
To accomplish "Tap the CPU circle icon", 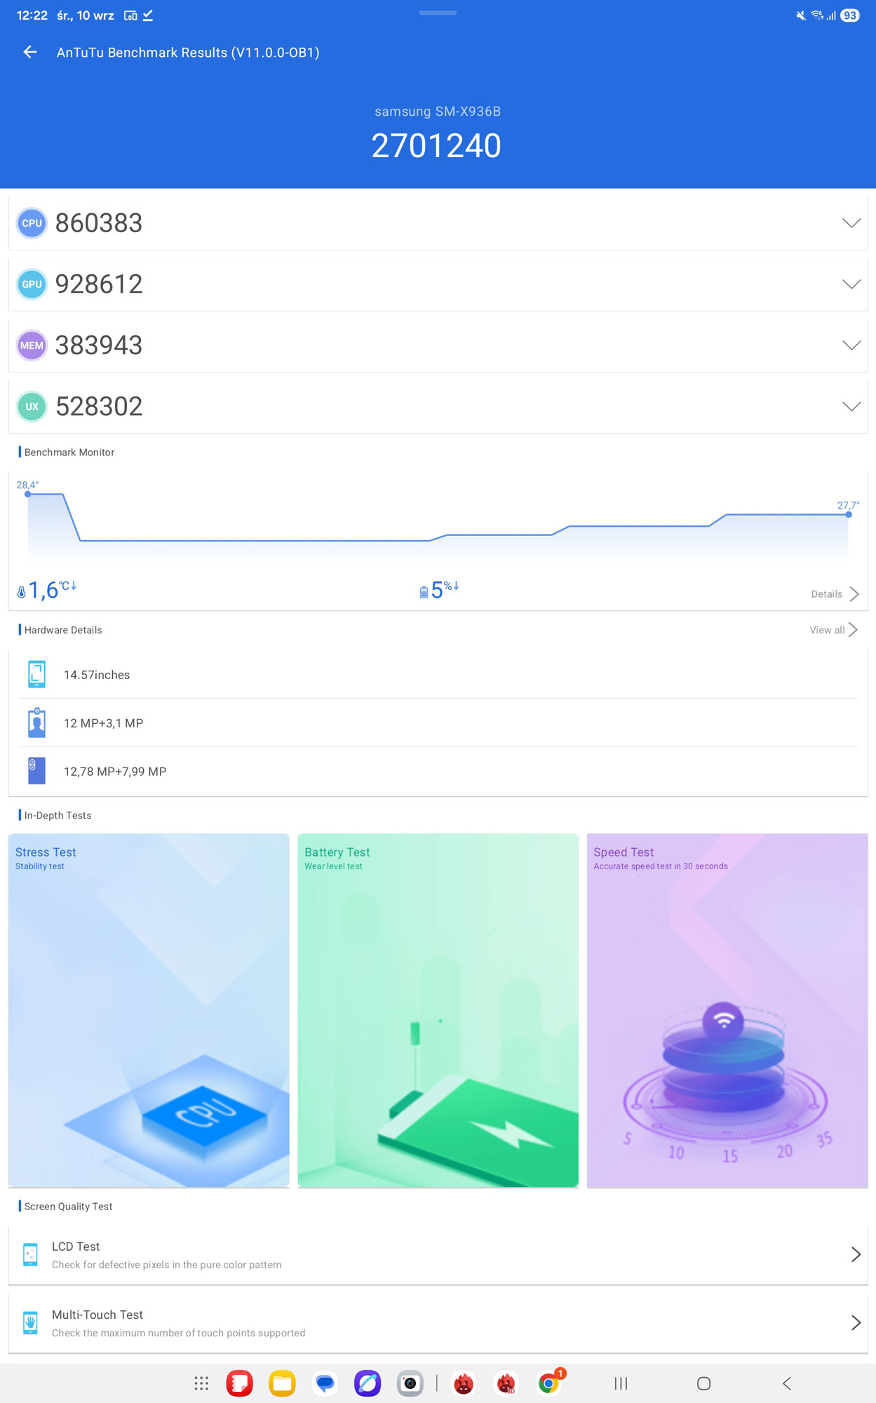I will 32,223.
